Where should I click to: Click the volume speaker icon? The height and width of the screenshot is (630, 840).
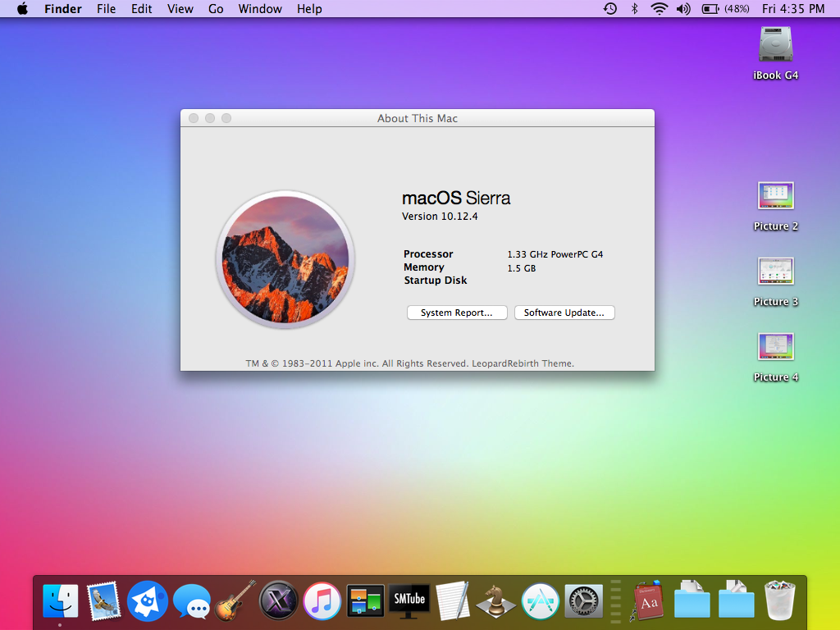(683, 8)
